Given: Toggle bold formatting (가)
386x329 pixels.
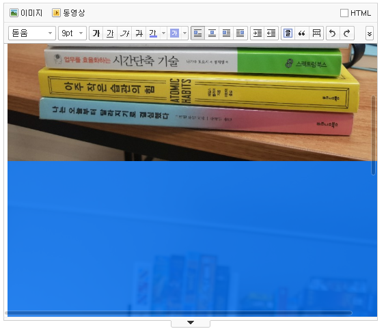Looking at the screenshot, I should pyautogui.click(x=96, y=33).
